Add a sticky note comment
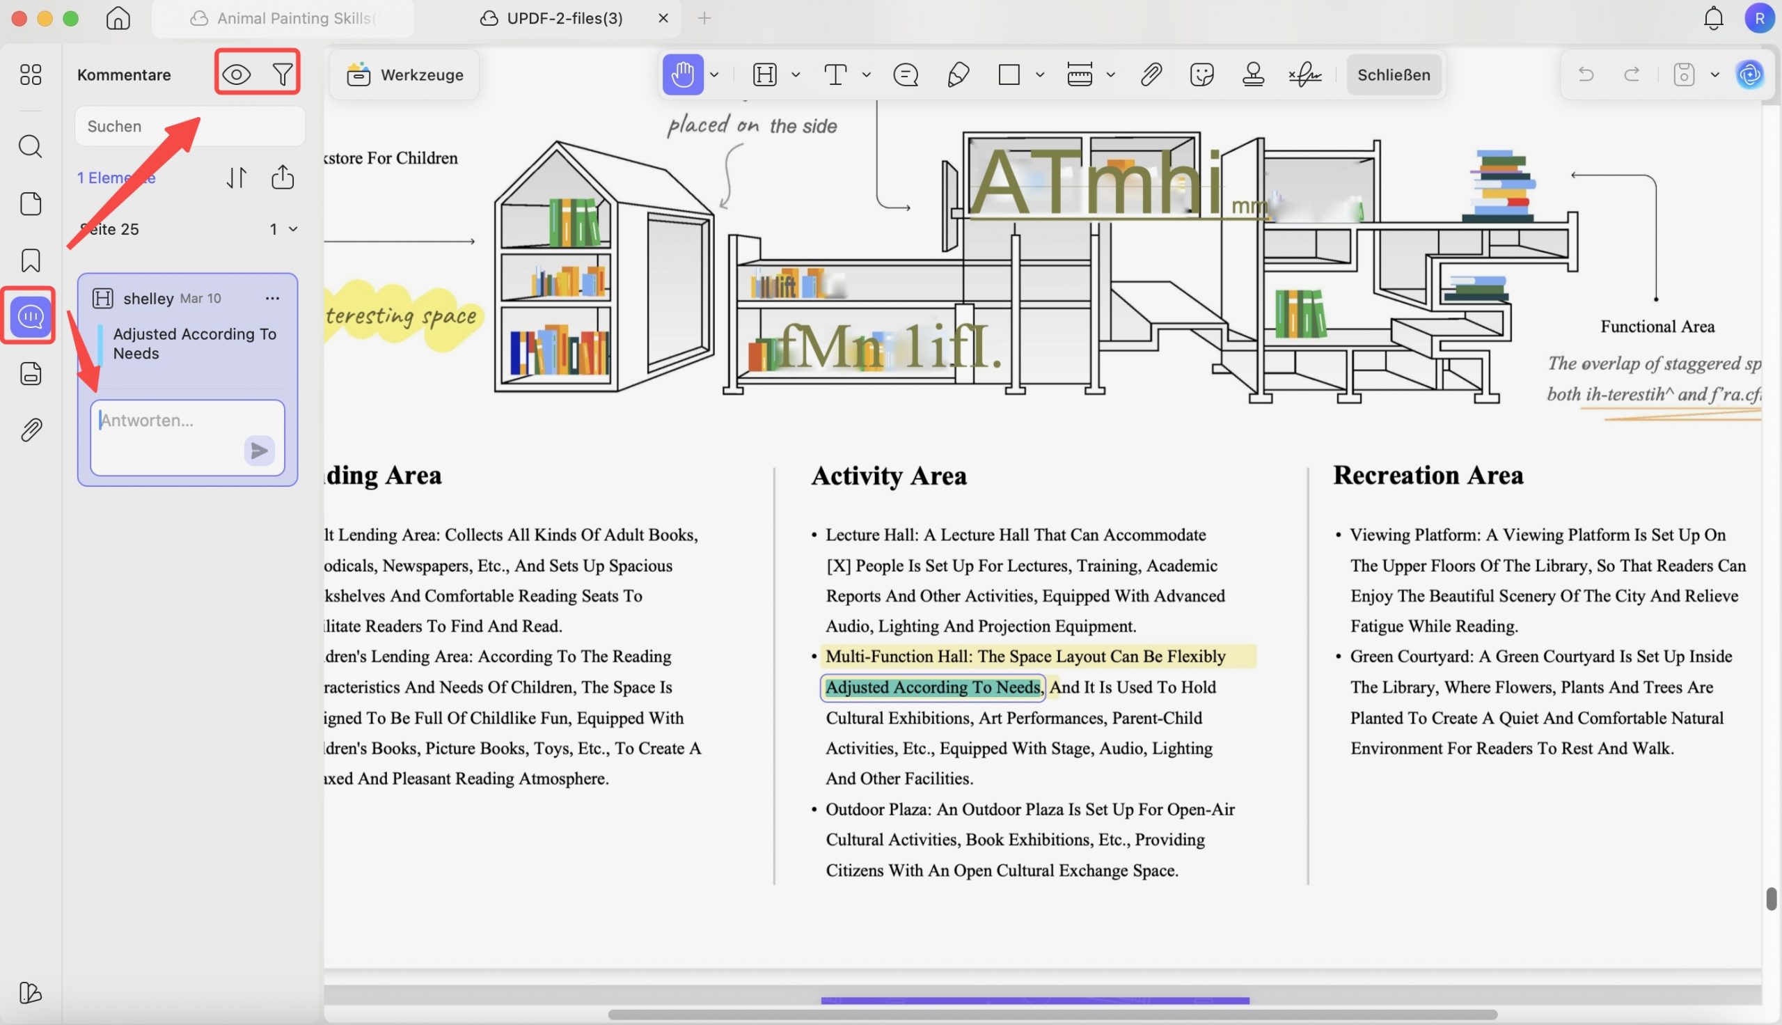This screenshot has height=1025, width=1782. [906, 75]
